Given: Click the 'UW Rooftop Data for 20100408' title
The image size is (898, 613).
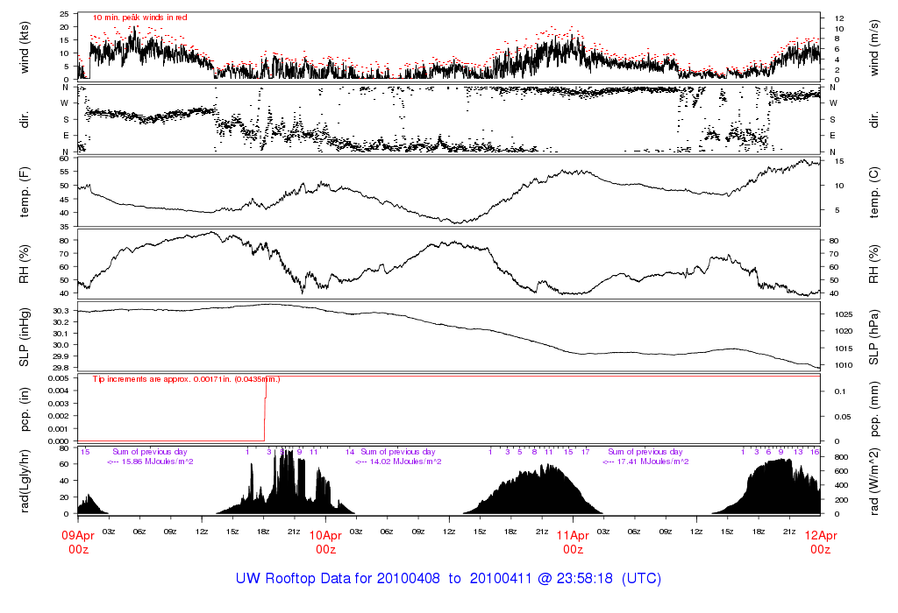Looking at the screenshot, I should [x=338, y=578].
